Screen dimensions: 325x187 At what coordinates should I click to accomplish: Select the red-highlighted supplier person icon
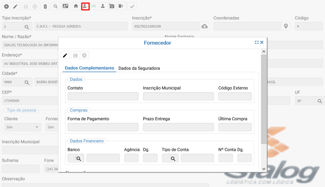click(85, 6)
